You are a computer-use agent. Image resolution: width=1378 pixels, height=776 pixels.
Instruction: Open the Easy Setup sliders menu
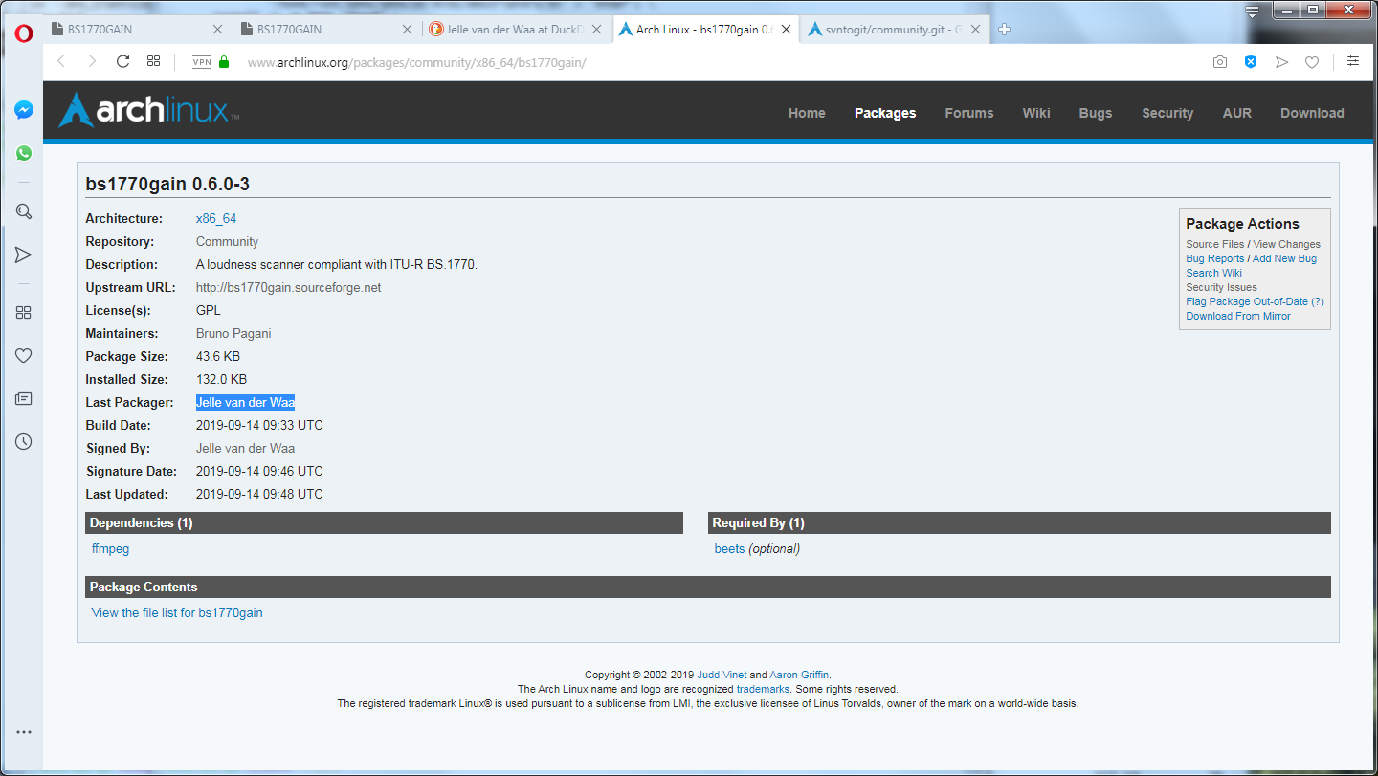tap(1352, 61)
